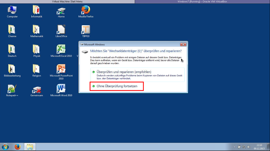The width and height of the screenshot is (270, 151).
Task: Select the Microsoft Excel 2010 shortcut
Action: pyautogui.click(x=61, y=50)
